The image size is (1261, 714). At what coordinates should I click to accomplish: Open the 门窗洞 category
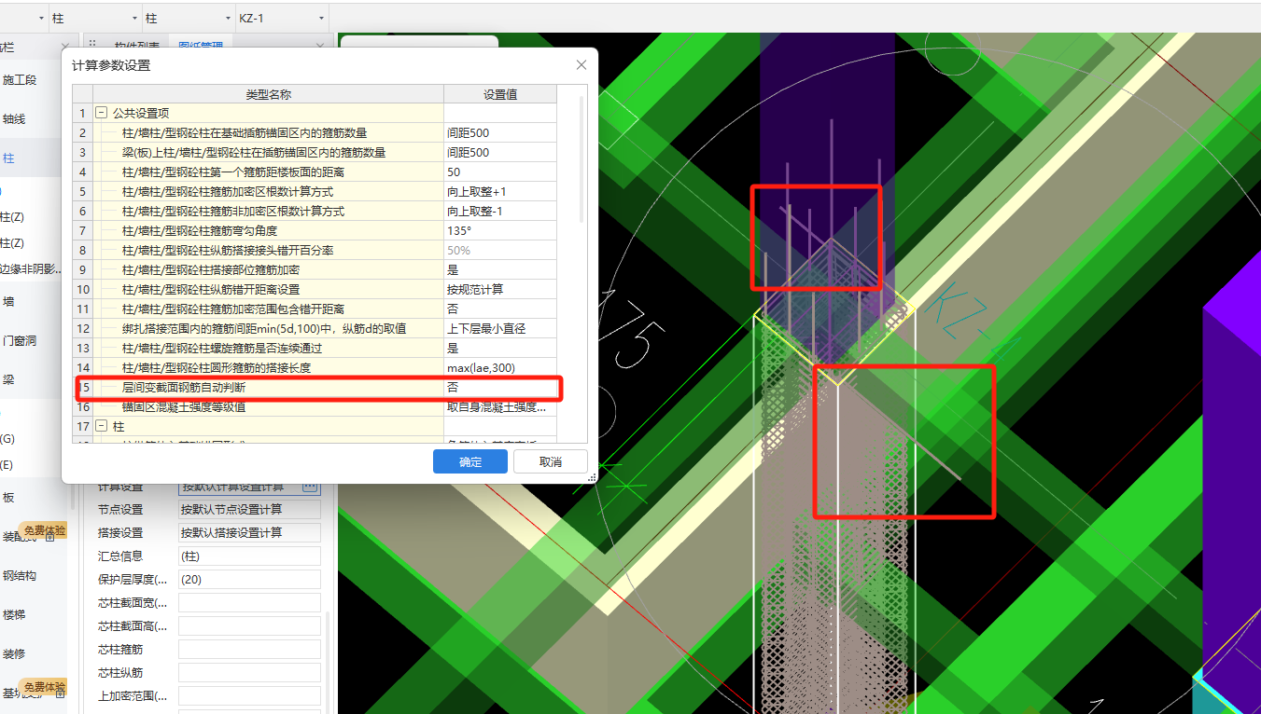click(20, 340)
